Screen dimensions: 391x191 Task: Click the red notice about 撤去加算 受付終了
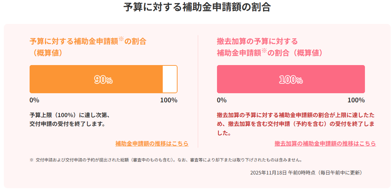[296, 124]
